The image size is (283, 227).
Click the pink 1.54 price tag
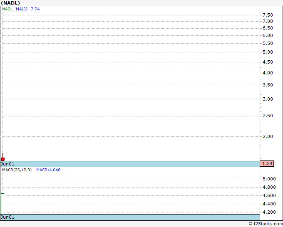267,163
